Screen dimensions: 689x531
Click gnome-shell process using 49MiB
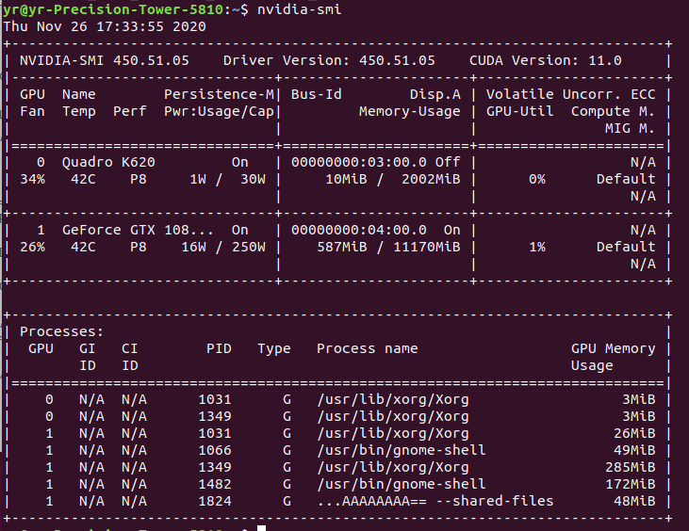pos(402,450)
